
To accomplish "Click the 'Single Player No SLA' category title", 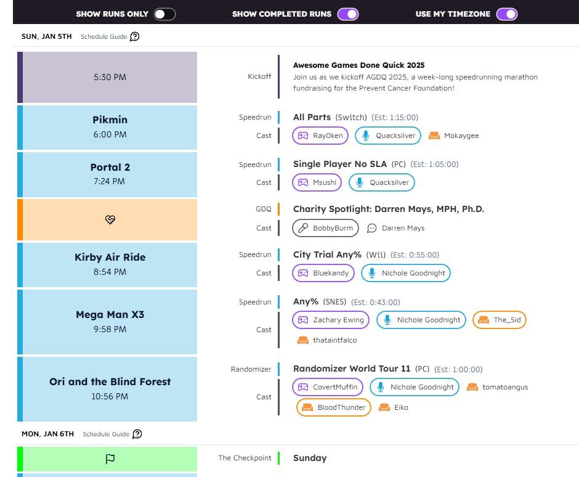I will [340, 164].
